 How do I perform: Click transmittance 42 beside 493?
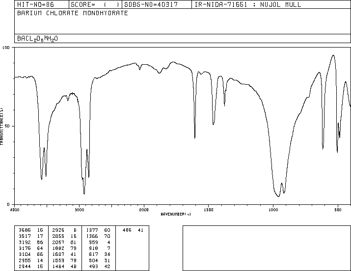(x=107, y=267)
